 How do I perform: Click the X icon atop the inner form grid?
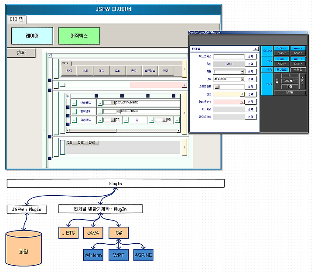coord(68,96)
